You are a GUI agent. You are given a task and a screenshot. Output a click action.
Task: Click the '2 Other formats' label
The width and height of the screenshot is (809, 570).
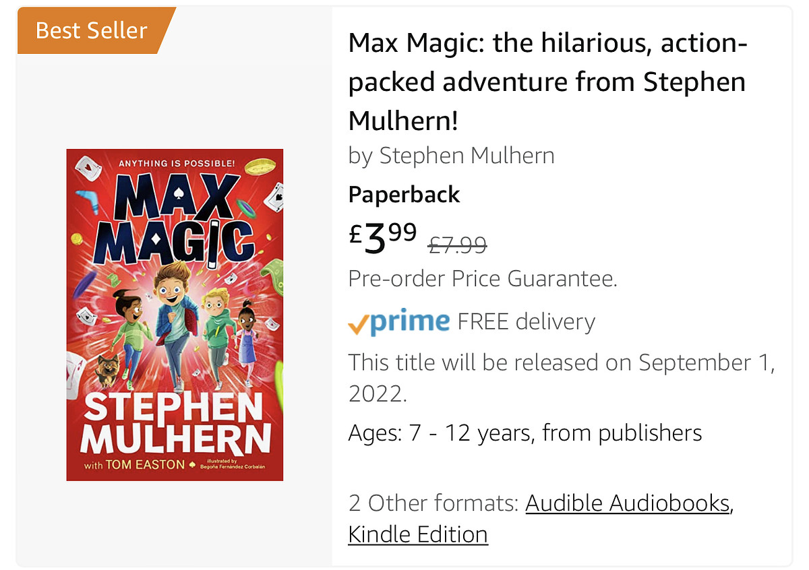pos(433,503)
